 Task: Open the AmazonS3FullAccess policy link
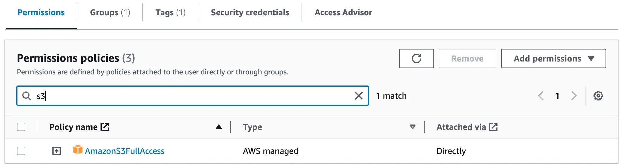pyautogui.click(x=125, y=151)
